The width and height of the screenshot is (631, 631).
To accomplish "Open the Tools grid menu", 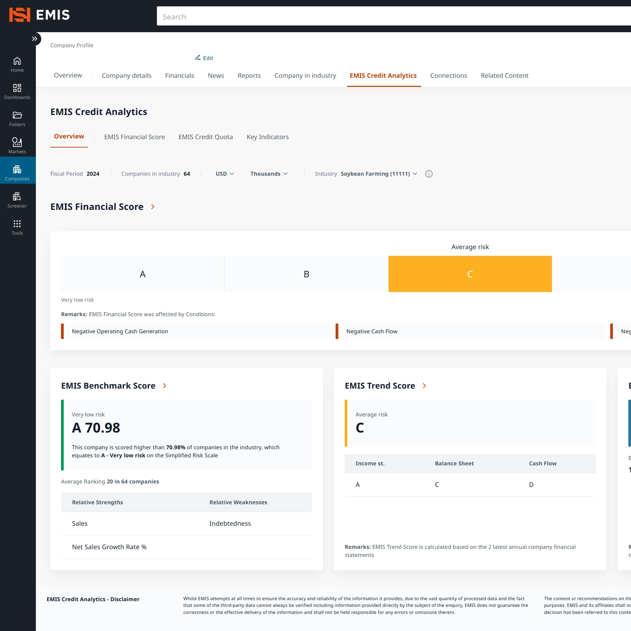I will click(17, 228).
